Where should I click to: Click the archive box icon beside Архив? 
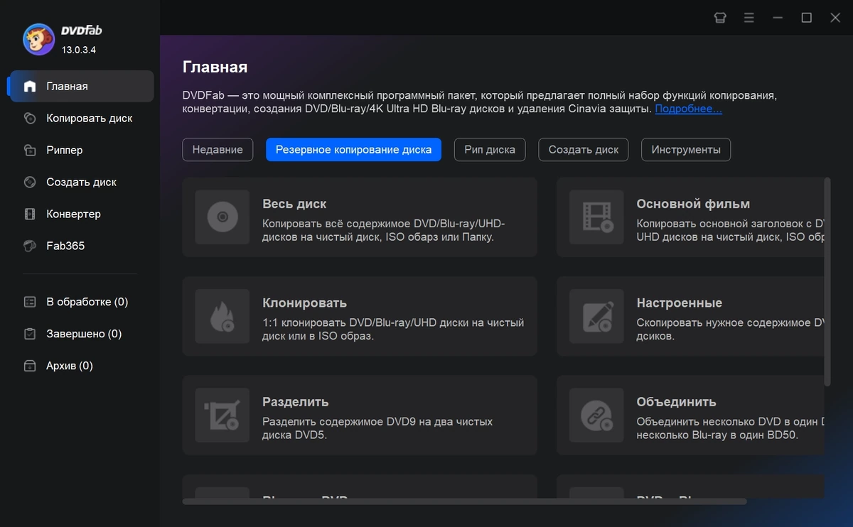click(30, 366)
